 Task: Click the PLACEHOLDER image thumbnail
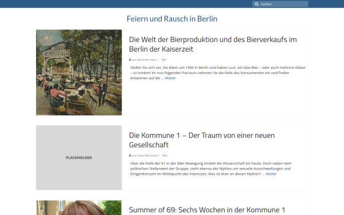(79, 158)
